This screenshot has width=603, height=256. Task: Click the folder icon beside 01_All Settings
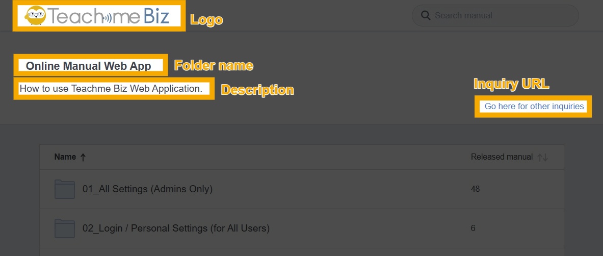coord(65,189)
